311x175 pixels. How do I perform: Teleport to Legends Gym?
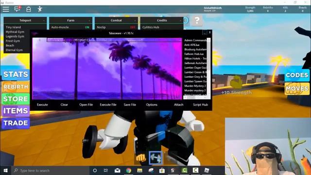tap(15, 36)
